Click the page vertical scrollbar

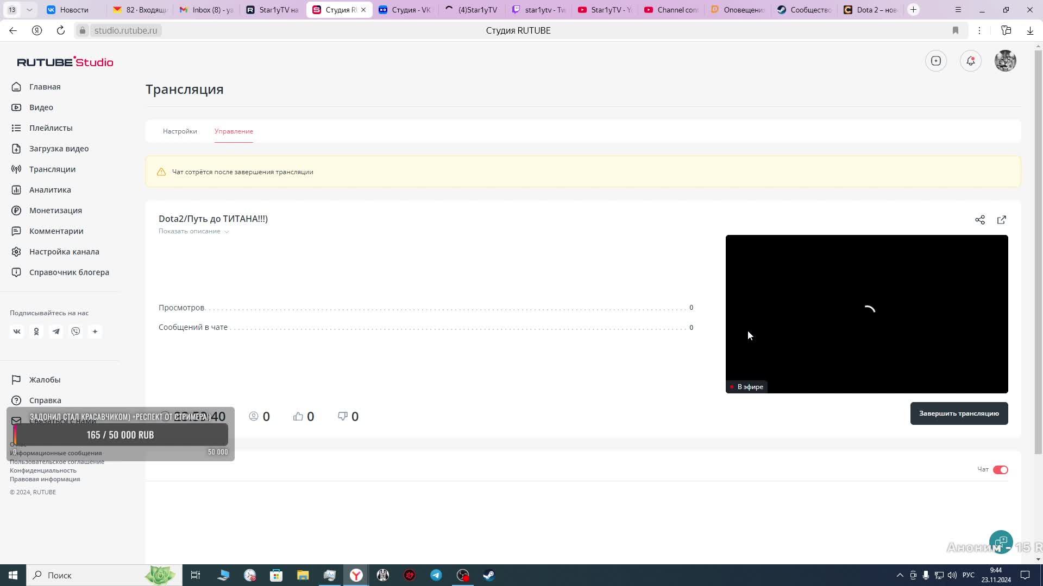1038,253
